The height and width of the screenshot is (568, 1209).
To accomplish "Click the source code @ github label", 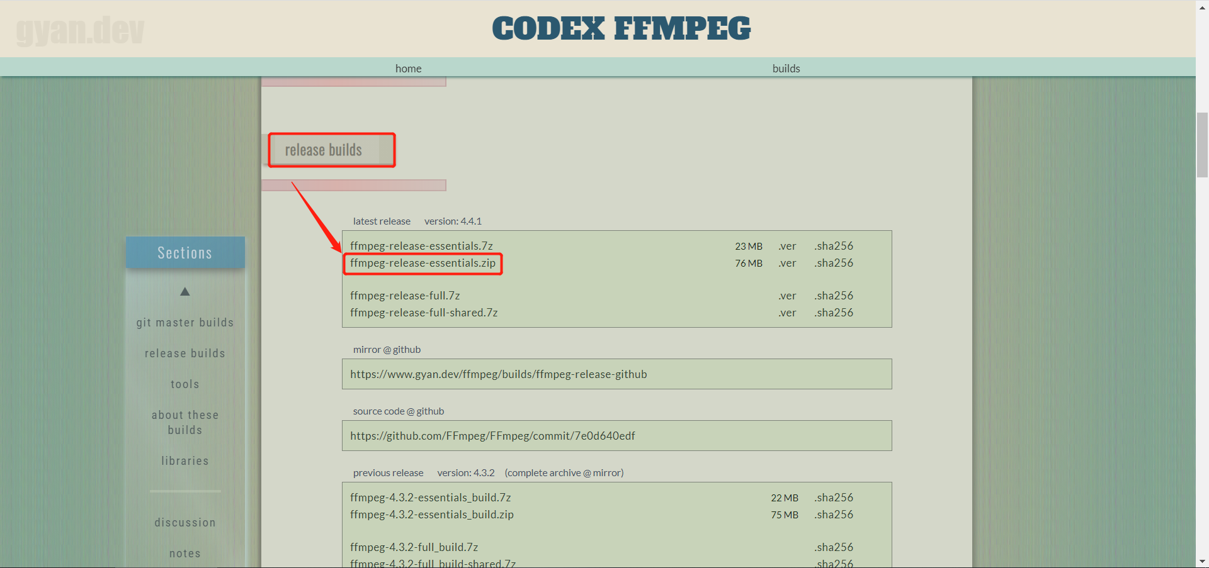I will click(399, 411).
